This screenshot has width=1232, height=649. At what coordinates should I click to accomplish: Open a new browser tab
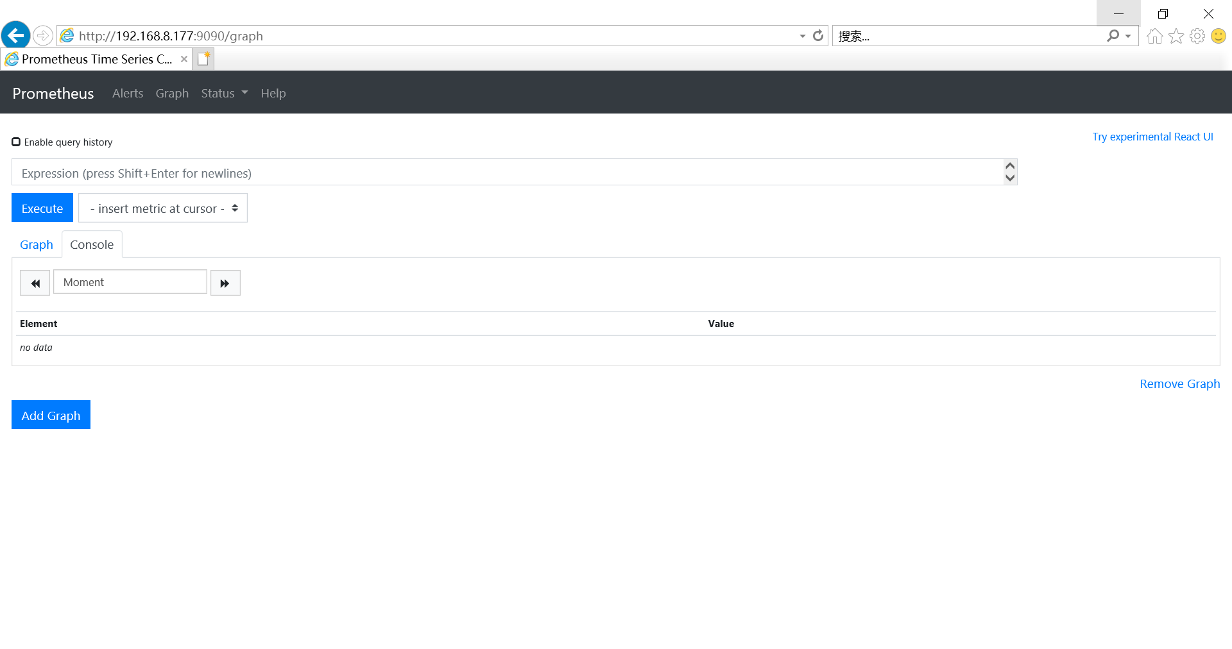pos(203,59)
